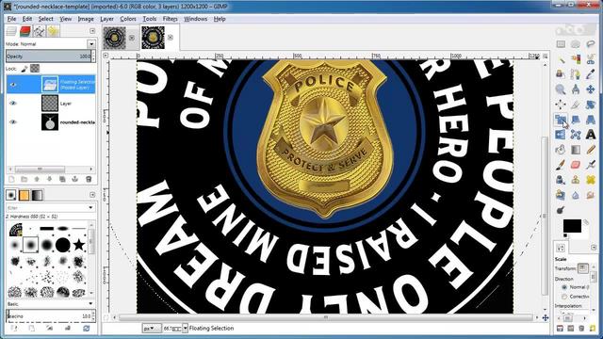Screen dimensions: 603x339
Task: Hide the rounded-necklace layer
Action: tap(13, 121)
